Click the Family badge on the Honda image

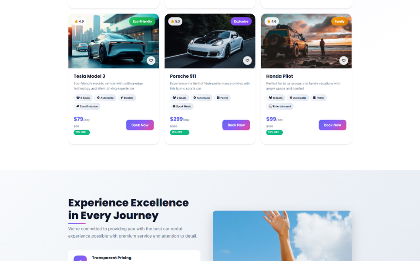[x=339, y=21]
